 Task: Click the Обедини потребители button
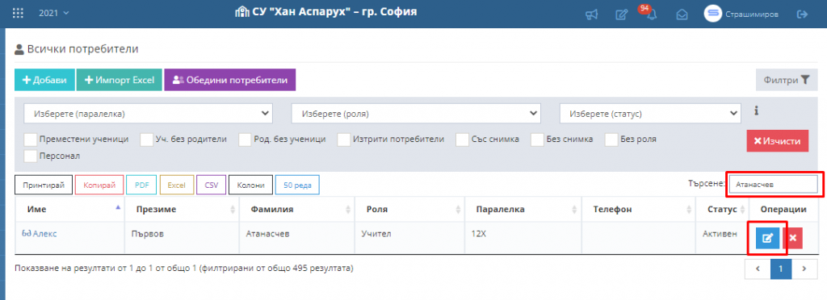[230, 80]
